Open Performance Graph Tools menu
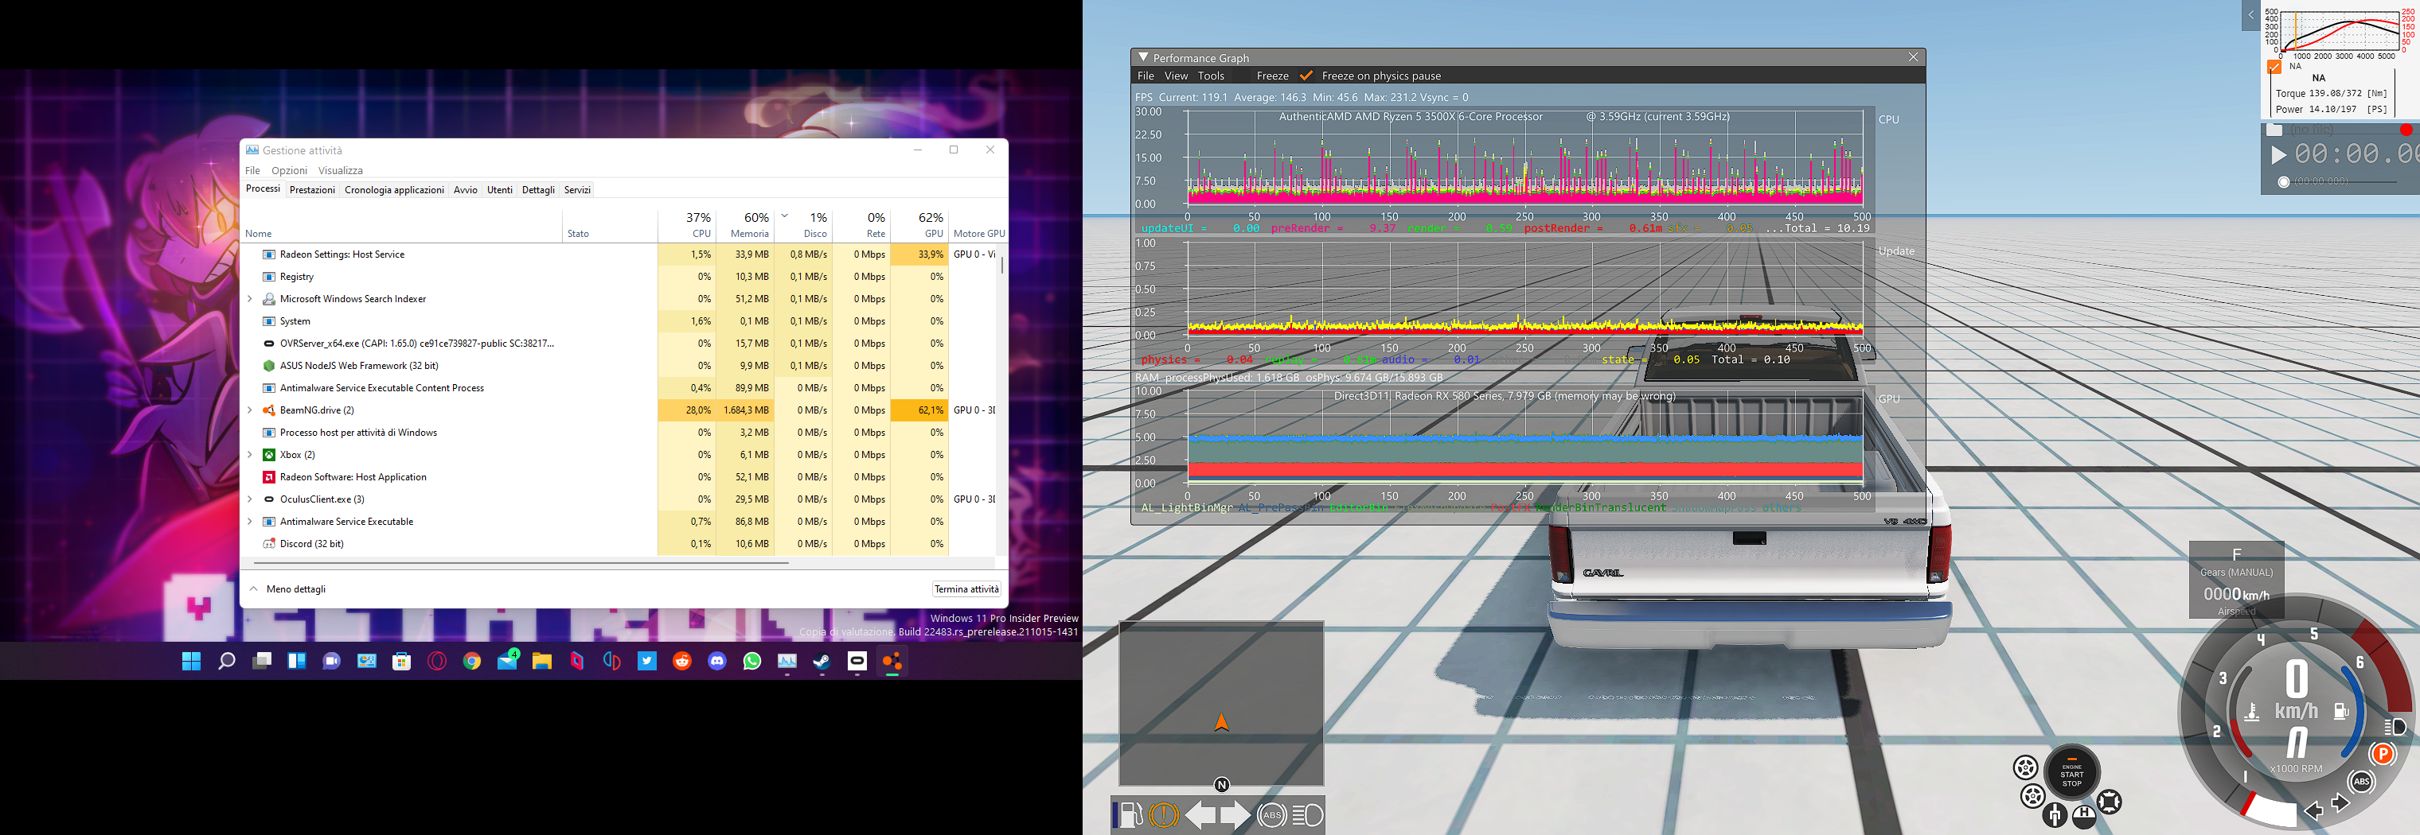 1211,76
